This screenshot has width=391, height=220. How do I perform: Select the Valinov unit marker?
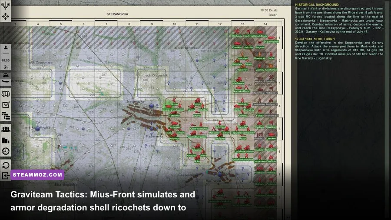click(260, 67)
